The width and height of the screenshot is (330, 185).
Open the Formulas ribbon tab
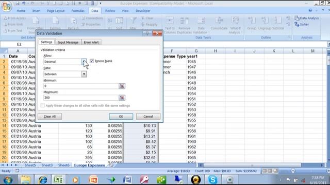coord(78,11)
